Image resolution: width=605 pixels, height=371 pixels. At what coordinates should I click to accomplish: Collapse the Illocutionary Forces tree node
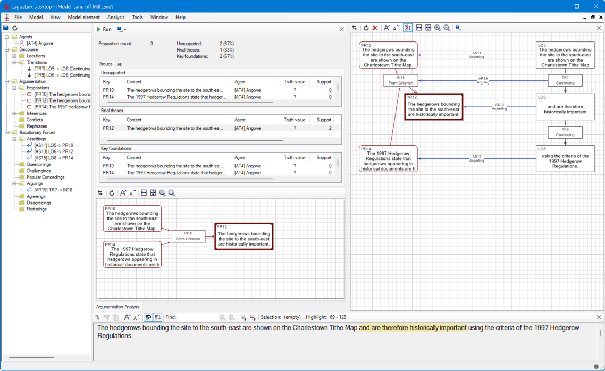[x=6, y=132]
